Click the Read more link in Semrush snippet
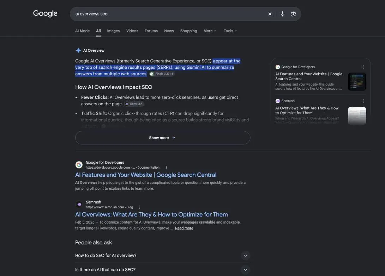Viewport: 385px width, 276px height. click(x=184, y=228)
